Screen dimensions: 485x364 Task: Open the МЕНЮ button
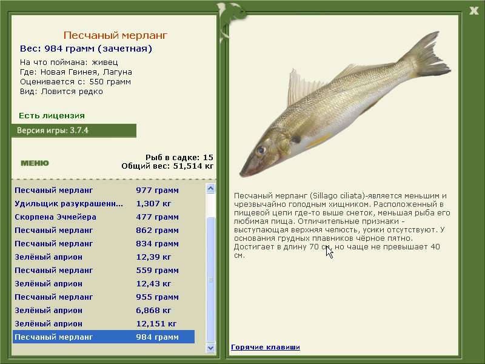click(x=35, y=163)
